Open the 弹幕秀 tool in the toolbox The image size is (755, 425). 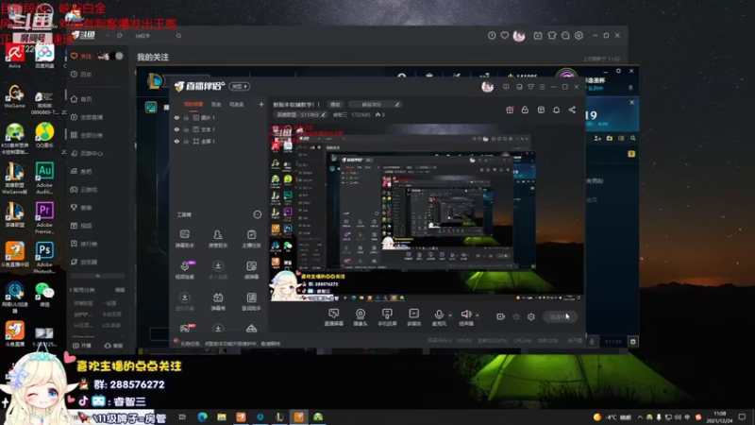pos(218,301)
